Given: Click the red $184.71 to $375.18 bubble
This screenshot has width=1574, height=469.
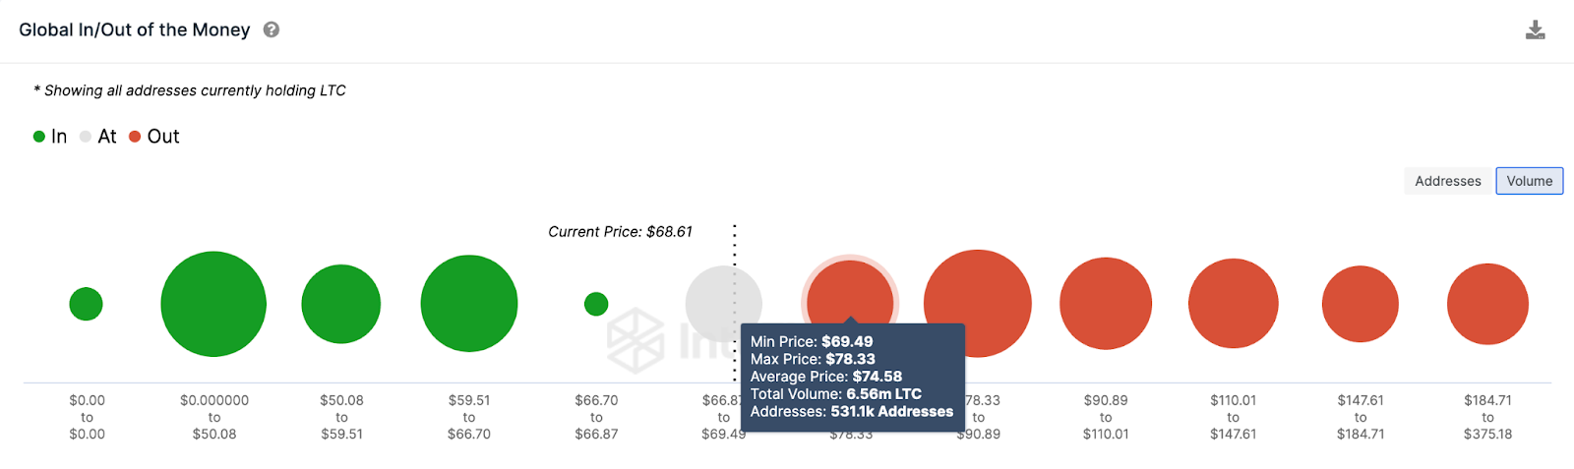Looking at the screenshot, I should coord(1487,304).
